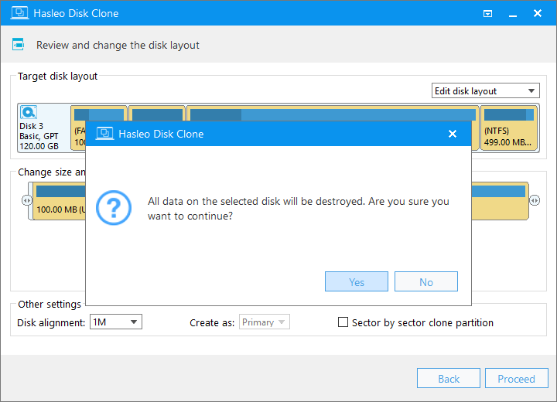This screenshot has height=402, width=557.
Task: Click the 'All data on the selected disk' message
Action: coord(299,209)
